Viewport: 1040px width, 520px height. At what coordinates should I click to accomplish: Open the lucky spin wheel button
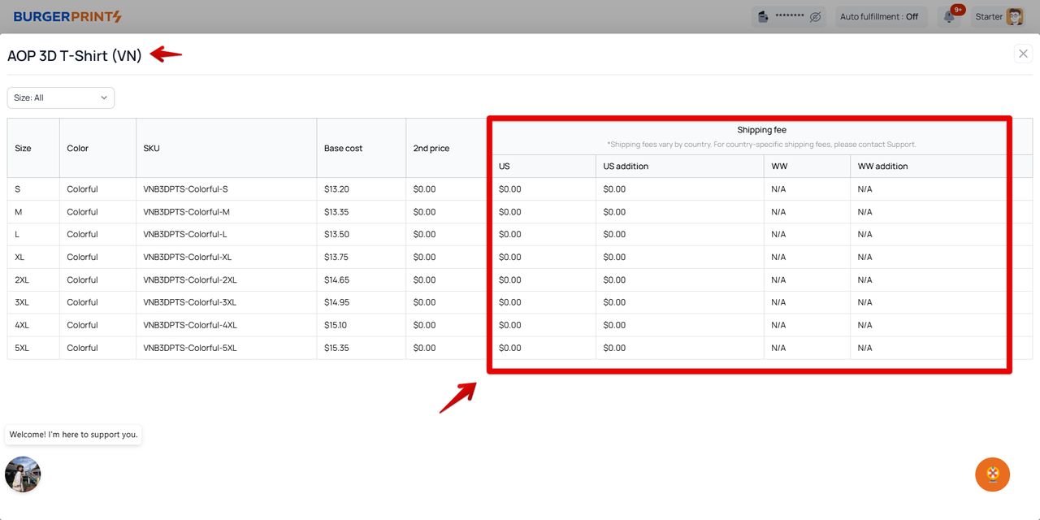(992, 474)
